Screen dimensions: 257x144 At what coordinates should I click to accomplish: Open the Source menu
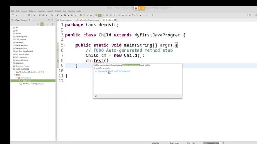tap(24, 11)
